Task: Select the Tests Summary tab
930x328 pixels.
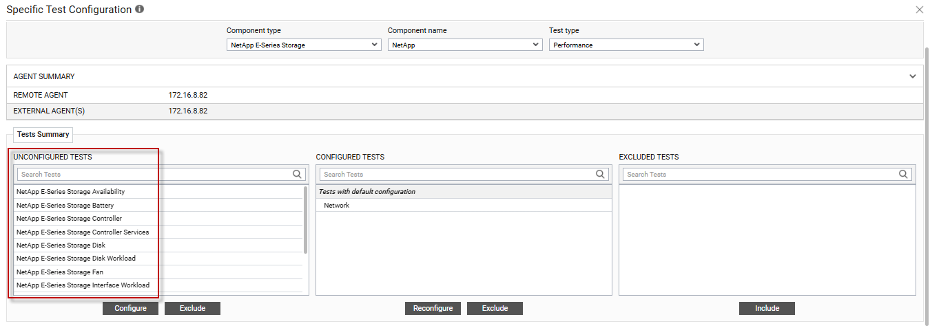Action: coord(43,135)
